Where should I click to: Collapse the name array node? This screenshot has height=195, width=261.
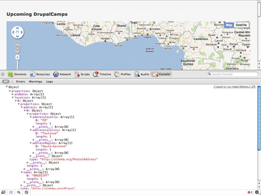tap(22, 172)
